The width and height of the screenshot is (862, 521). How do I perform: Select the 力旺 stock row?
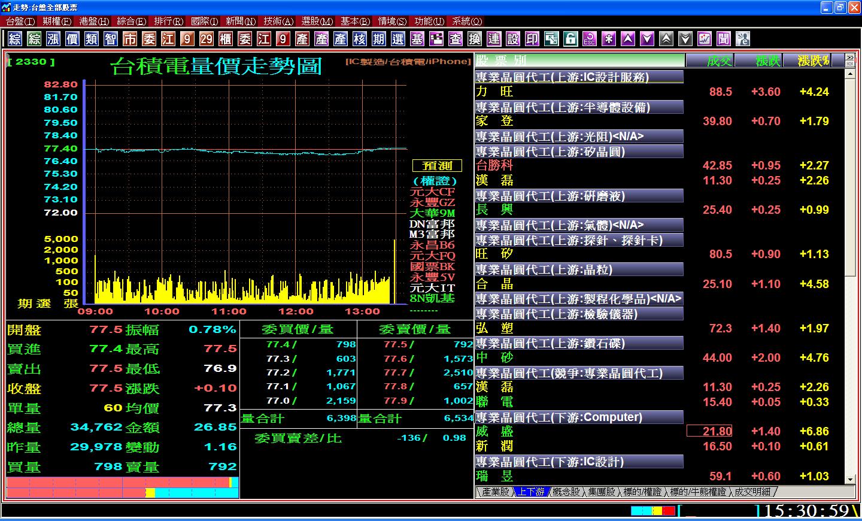click(660, 92)
